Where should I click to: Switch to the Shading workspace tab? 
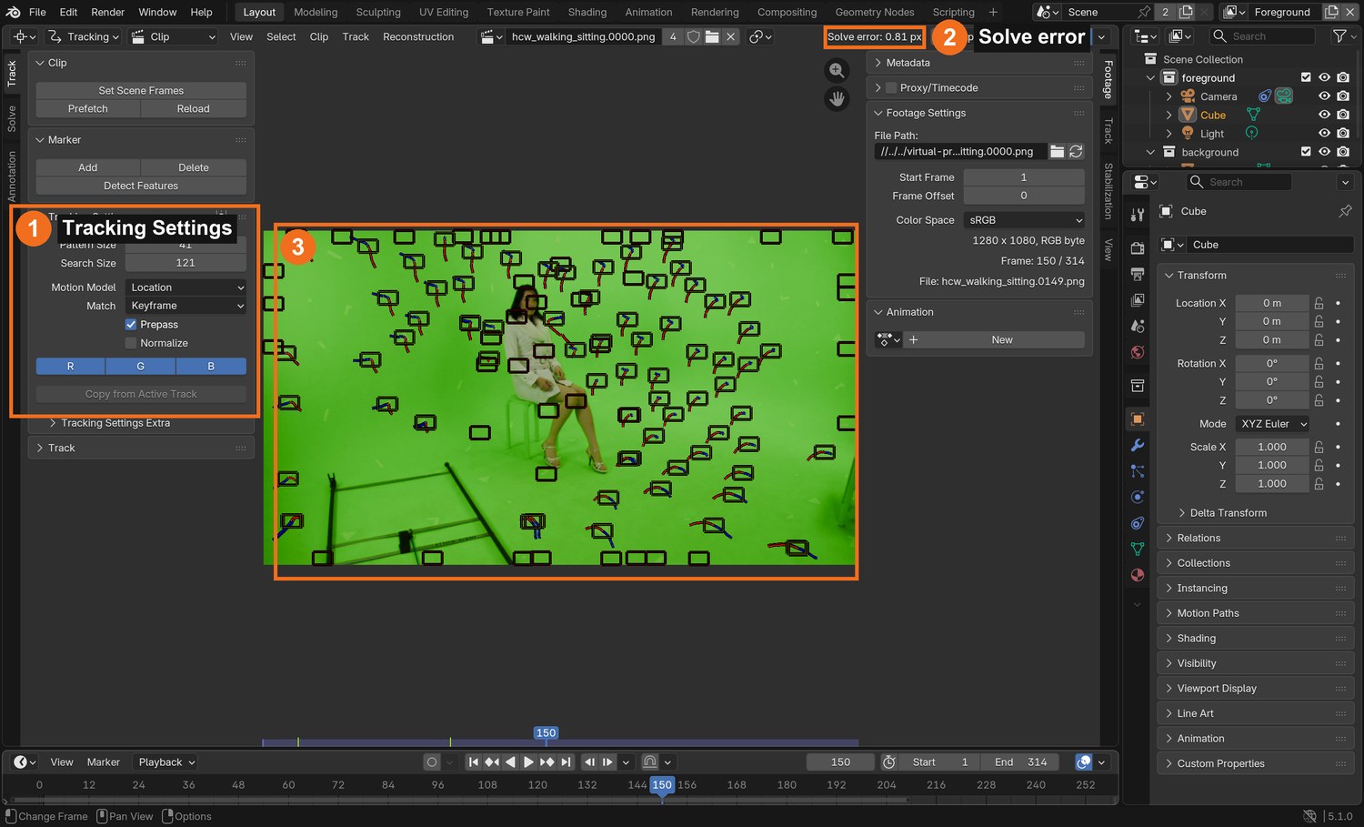pyautogui.click(x=587, y=12)
